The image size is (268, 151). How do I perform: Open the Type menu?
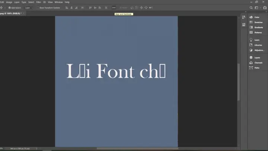tap(24, 2)
